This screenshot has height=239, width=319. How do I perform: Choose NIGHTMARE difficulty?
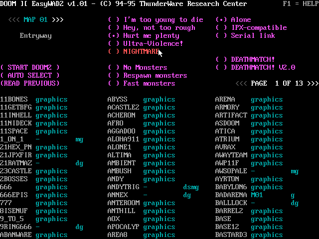click(x=134, y=51)
